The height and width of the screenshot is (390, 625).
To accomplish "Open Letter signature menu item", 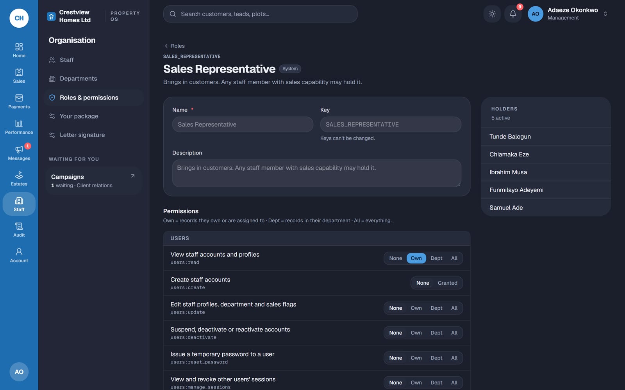I will point(94,135).
